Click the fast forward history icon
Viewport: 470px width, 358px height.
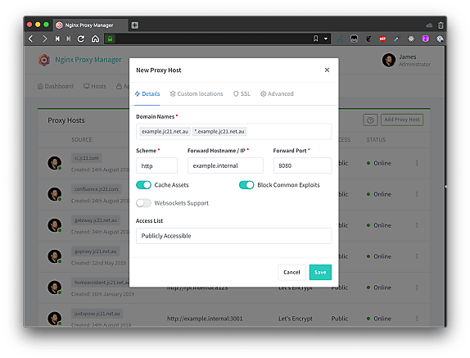tap(69, 39)
